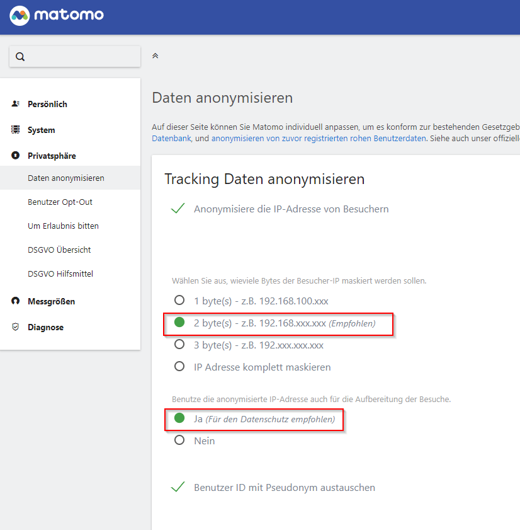
Task: Click the Privatsphäre lock icon
Action: [x=16, y=156]
